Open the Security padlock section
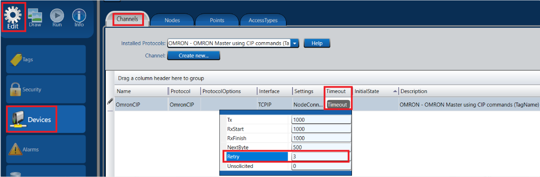Viewport: 540px width, 177px height. (46, 89)
